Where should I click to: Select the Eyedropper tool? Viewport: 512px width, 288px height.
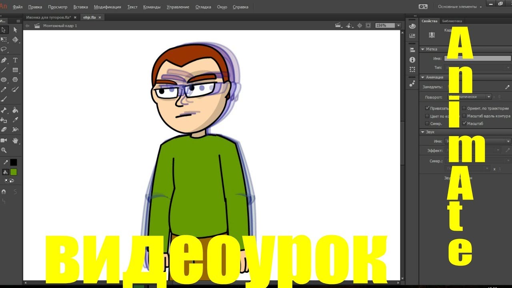[x=15, y=120]
